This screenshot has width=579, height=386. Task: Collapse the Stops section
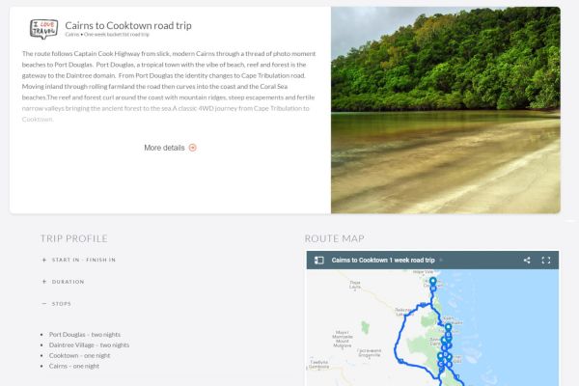point(44,304)
